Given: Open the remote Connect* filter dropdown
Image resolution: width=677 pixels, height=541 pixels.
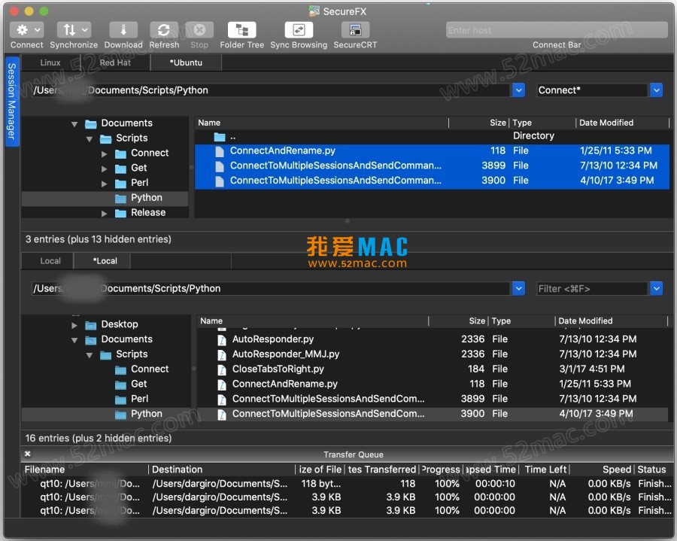Looking at the screenshot, I should [656, 90].
